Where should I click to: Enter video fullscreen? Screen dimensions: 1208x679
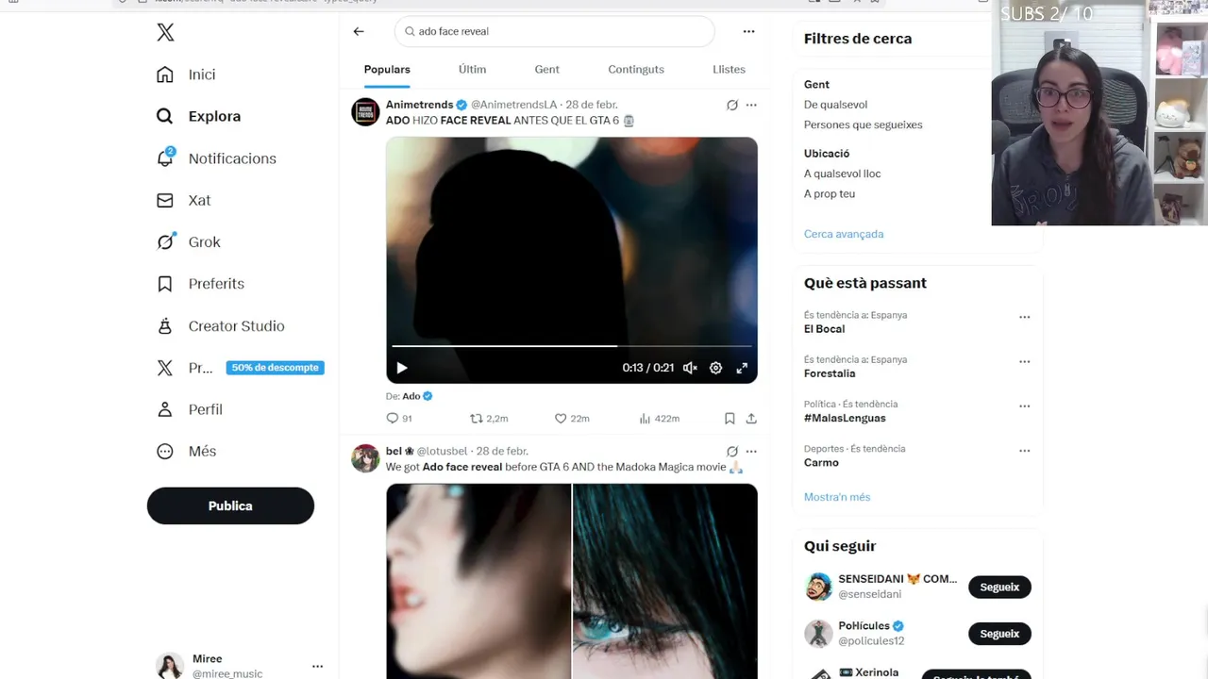tap(742, 368)
